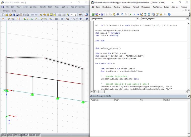Toggle OSNAP in RFEM status bar
The height and width of the screenshot is (137, 191).
[25, 135]
